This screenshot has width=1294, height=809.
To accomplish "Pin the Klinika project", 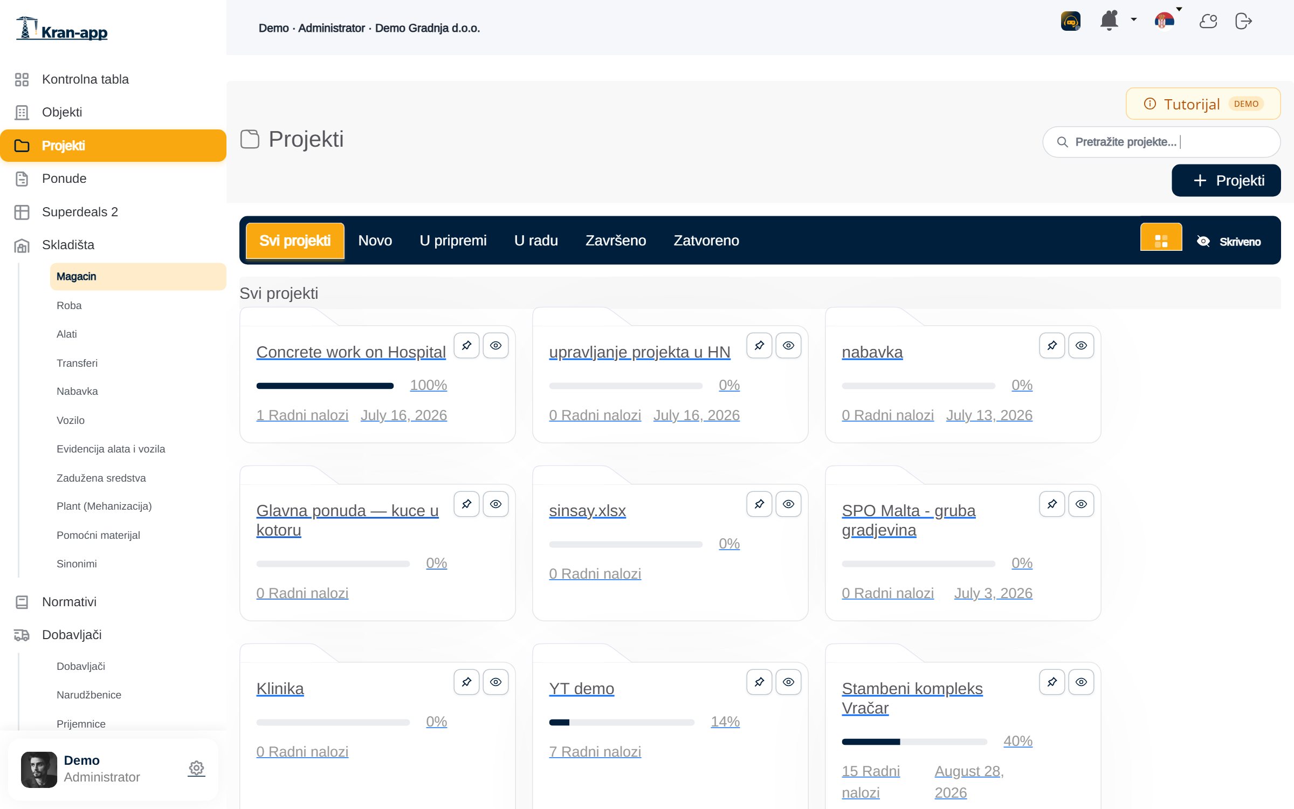I will point(466,682).
